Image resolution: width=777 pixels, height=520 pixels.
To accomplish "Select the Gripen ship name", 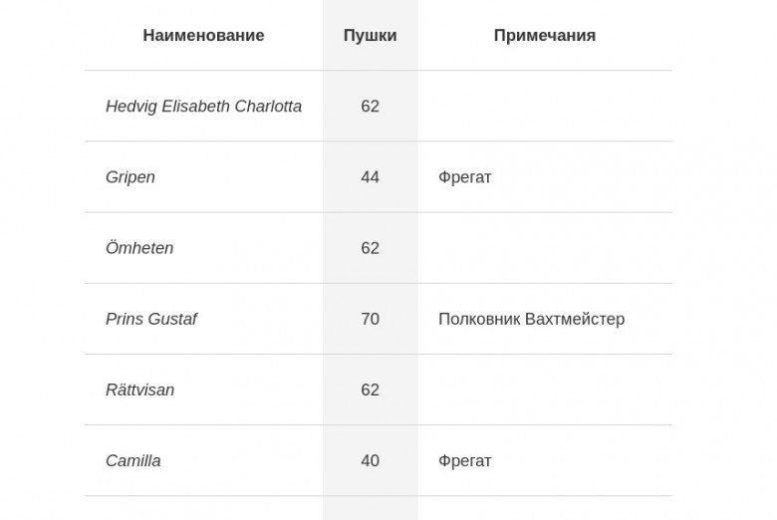I will point(129,177).
